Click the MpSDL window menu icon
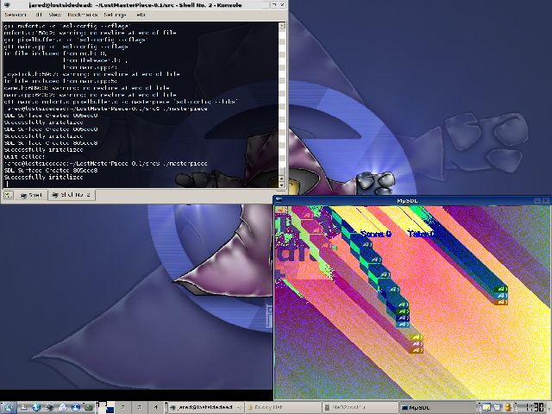 pyautogui.click(x=279, y=200)
